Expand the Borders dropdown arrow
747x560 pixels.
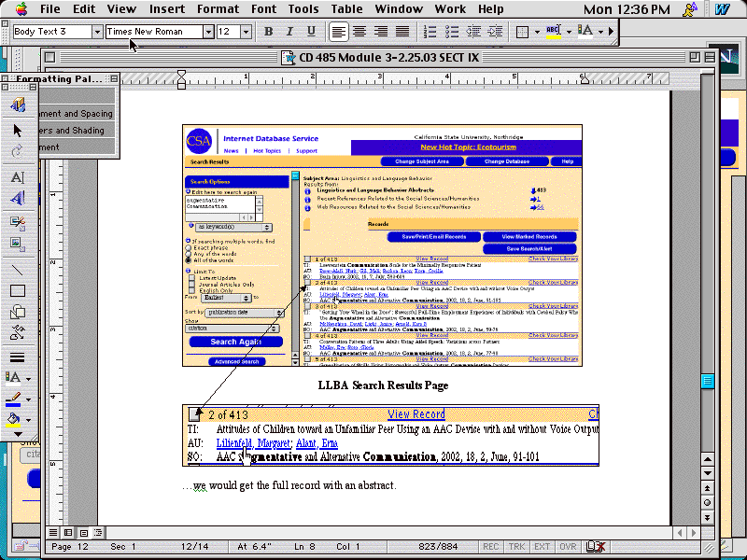point(538,32)
